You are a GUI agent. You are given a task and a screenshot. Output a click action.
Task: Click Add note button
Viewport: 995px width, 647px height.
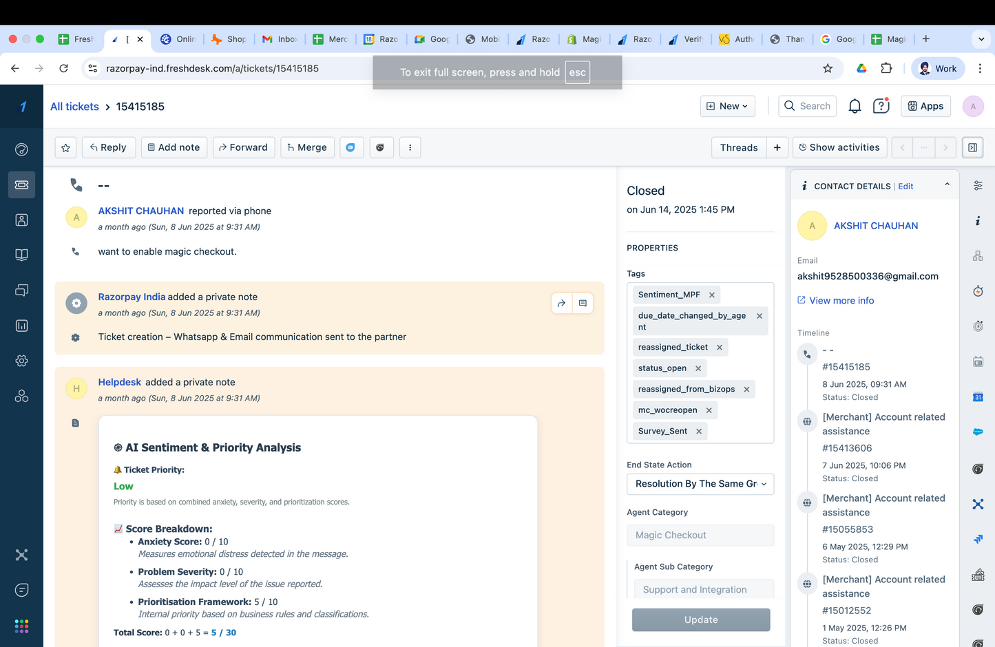point(174,147)
